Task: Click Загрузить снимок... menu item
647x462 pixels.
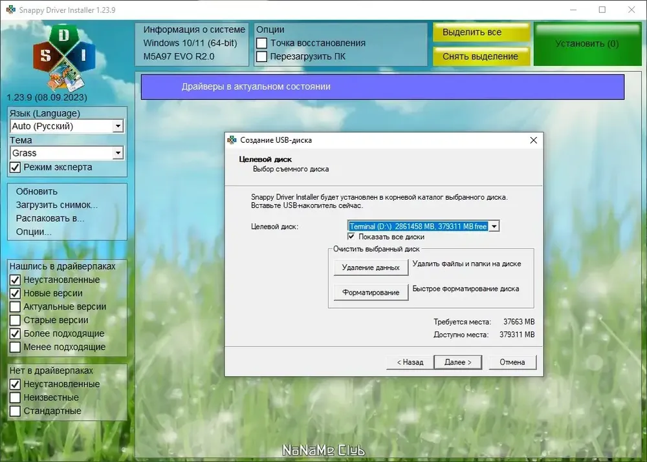Action: point(56,205)
